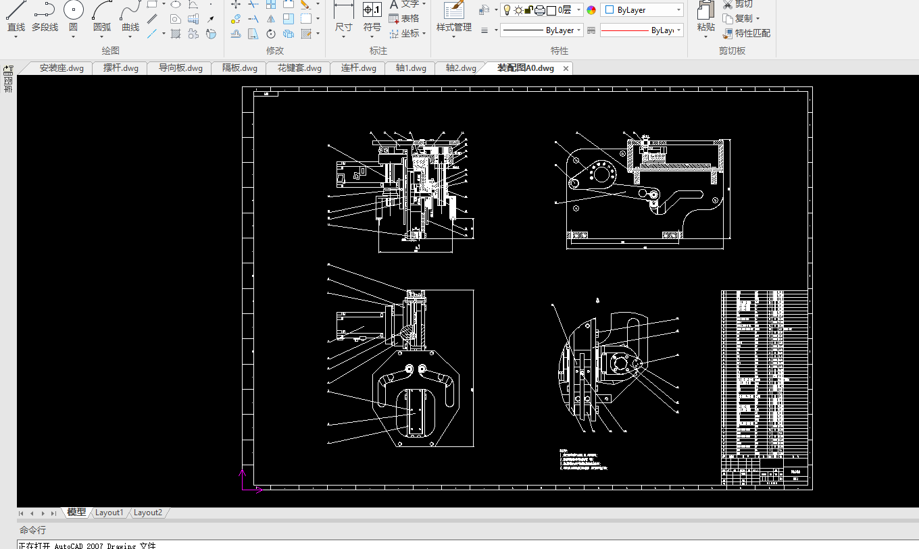Image resolution: width=919 pixels, height=549 pixels.
Task: Toggle layer on/off lightbulb icon
Action: (507, 10)
